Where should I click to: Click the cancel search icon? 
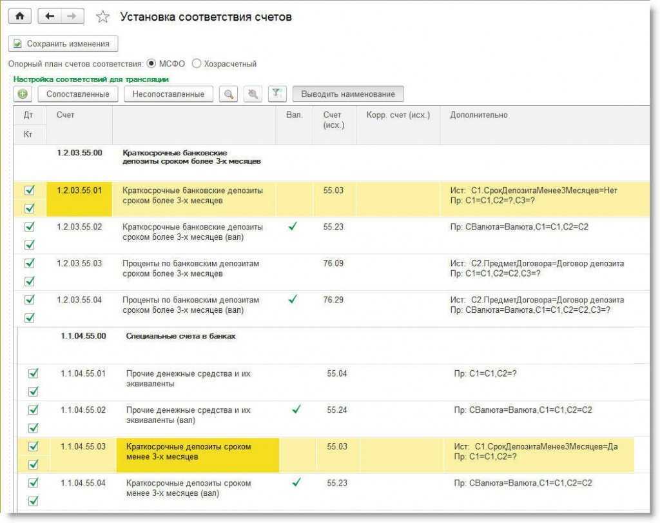[253, 94]
